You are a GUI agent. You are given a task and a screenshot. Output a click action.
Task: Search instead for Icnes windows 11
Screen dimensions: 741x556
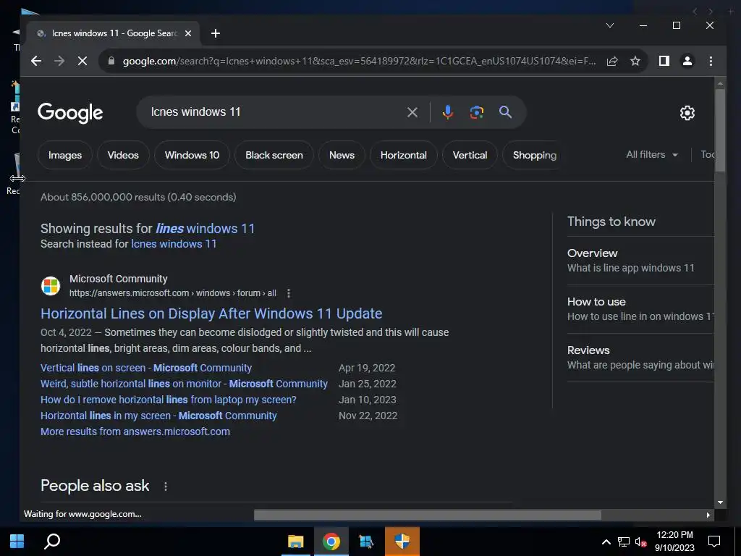(174, 244)
